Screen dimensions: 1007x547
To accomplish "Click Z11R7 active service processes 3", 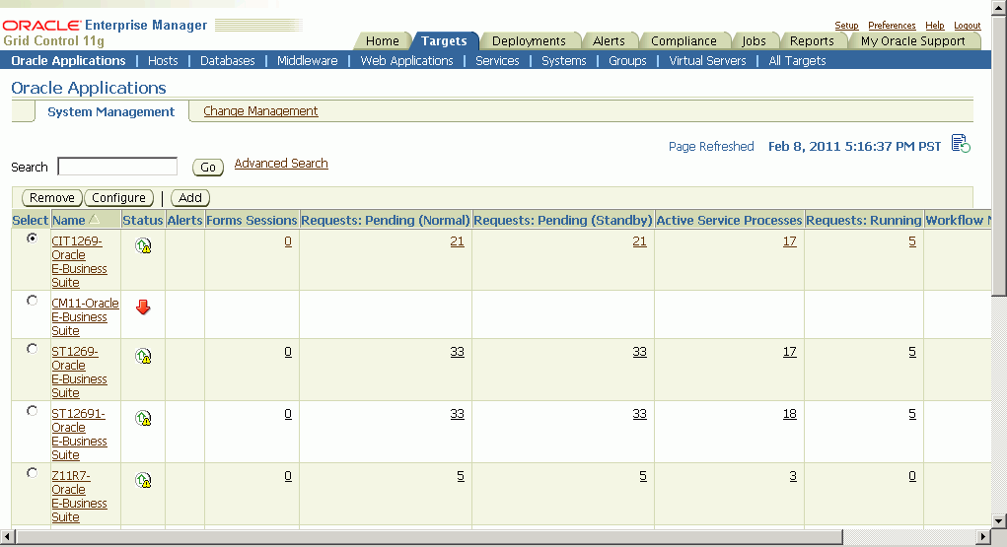I will (793, 476).
